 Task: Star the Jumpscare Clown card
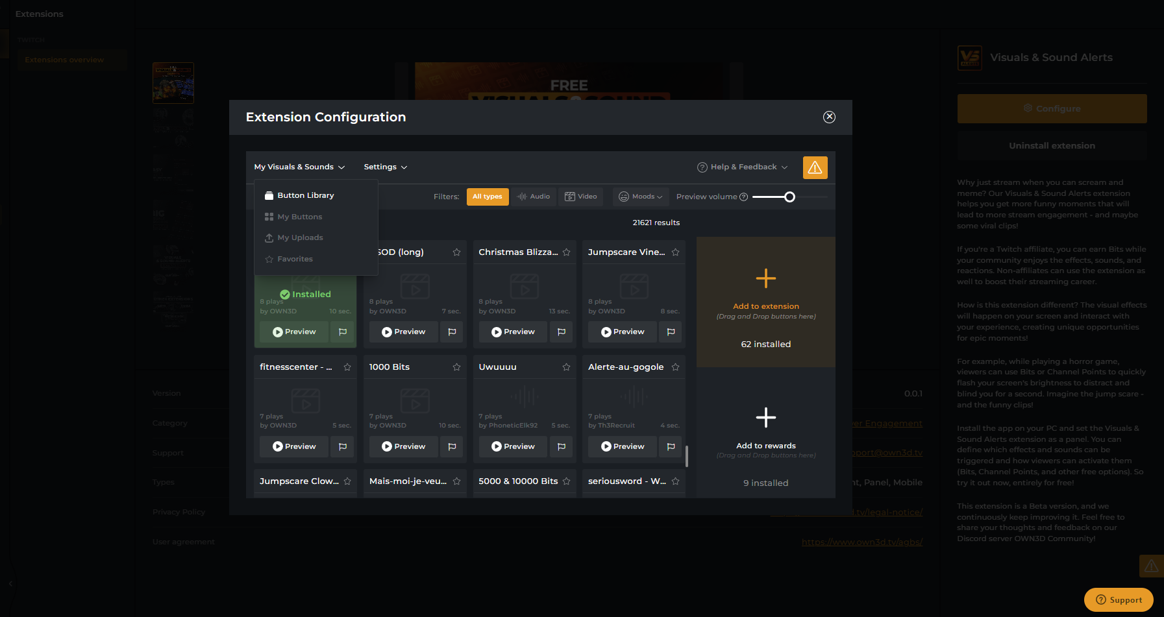pyautogui.click(x=347, y=481)
